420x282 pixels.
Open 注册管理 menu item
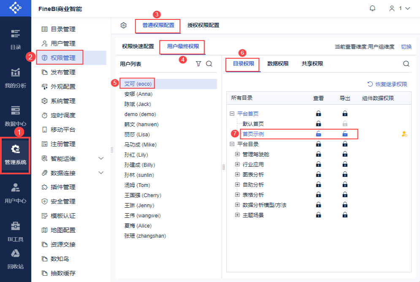pos(59,144)
